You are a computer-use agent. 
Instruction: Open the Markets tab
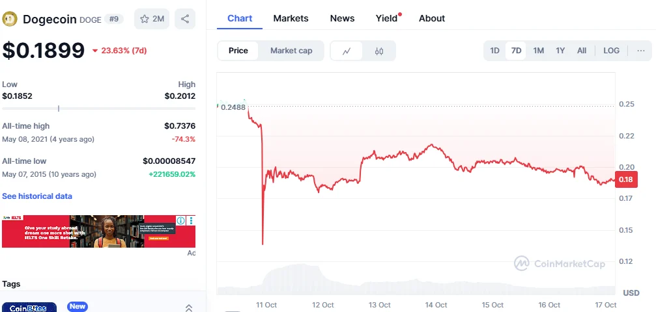[291, 18]
